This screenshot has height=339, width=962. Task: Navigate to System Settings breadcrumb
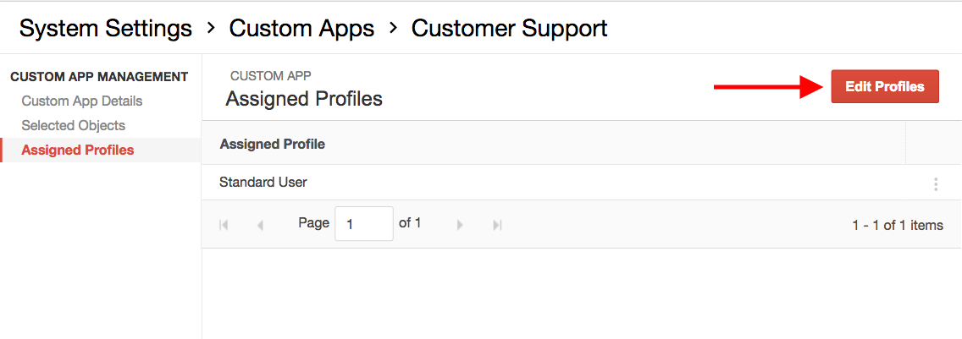click(106, 28)
